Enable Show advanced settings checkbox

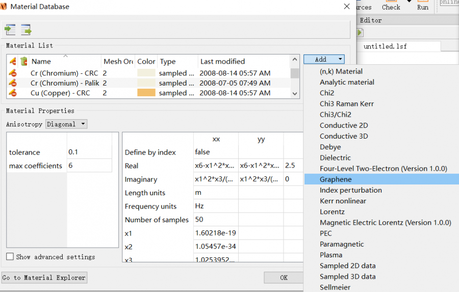click(x=10, y=257)
